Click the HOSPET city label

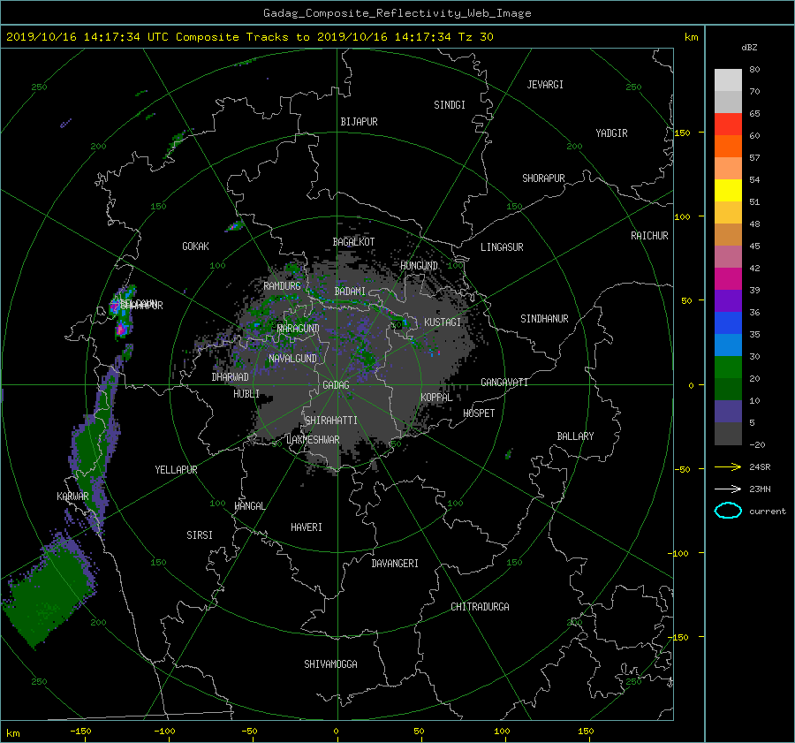479,413
